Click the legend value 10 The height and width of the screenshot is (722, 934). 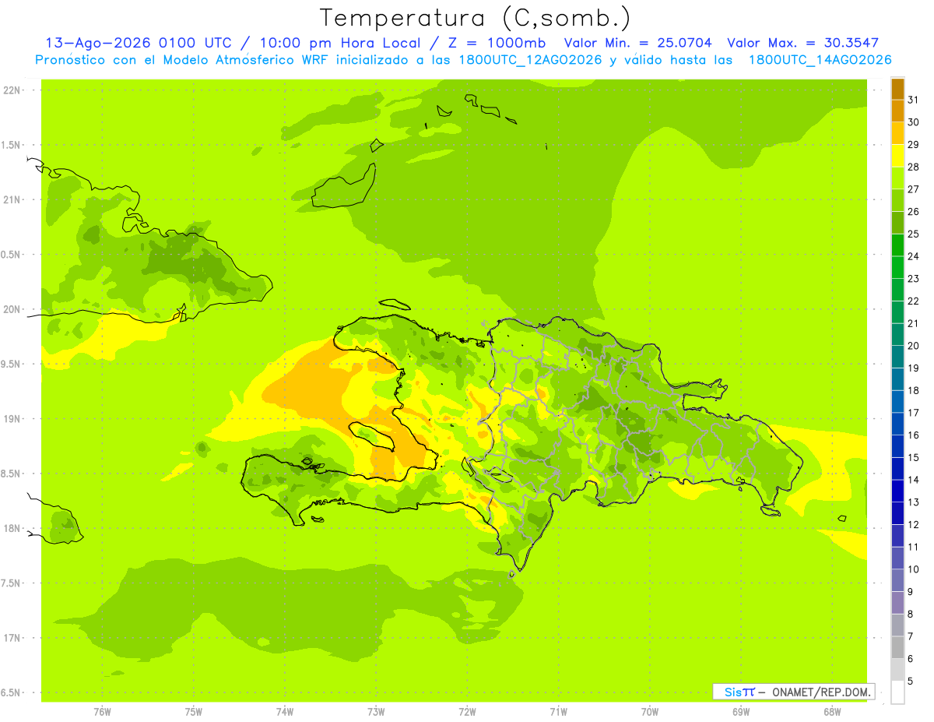point(913,569)
